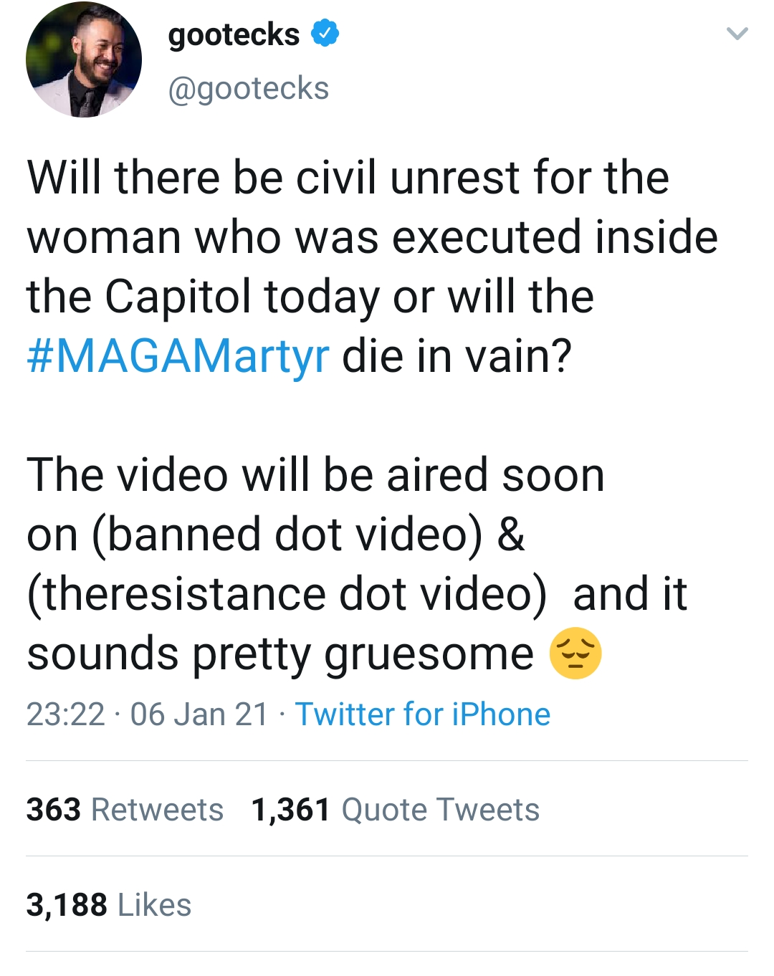Click the word "Capitol" in the tweet
This screenshot has width=774, height=976.
[178, 296]
